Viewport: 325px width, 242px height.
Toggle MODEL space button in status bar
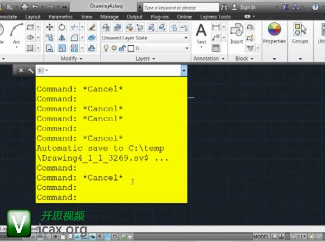pos(261,236)
